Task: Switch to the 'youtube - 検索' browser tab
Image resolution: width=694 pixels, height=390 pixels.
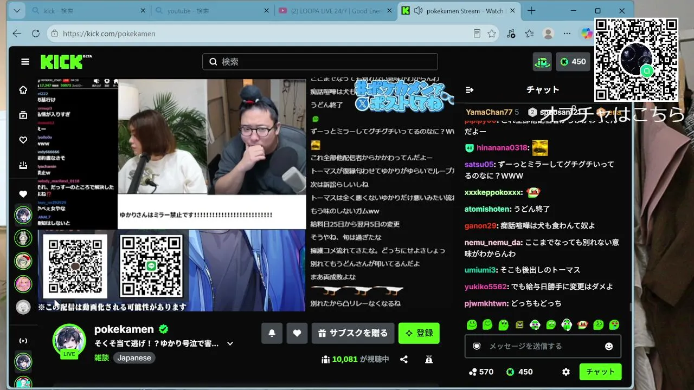Action: 213,11
